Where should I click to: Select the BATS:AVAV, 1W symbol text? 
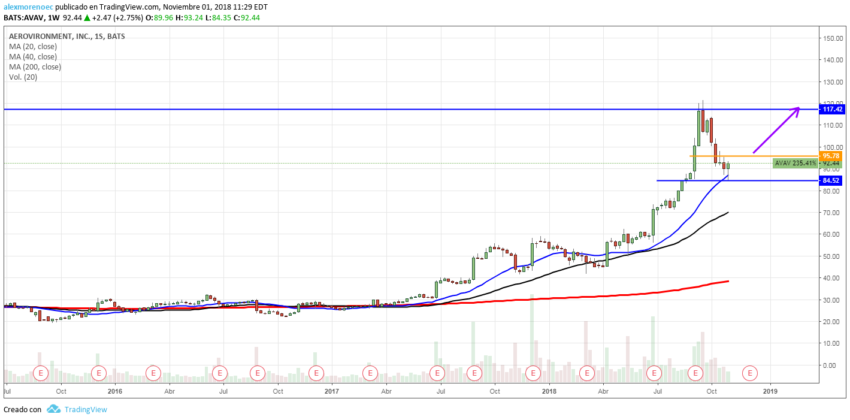point(31,18)
